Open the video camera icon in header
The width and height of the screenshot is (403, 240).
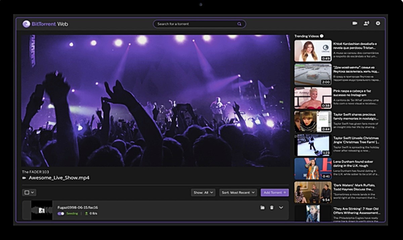coord(355,23)
